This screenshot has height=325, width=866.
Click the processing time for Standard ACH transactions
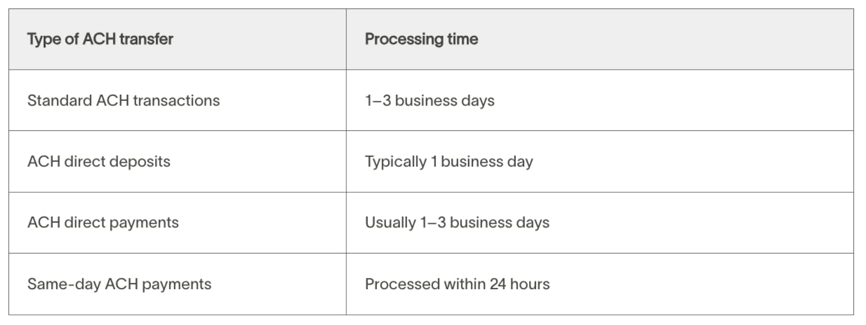pyautogui.click(x=429, y=100)
